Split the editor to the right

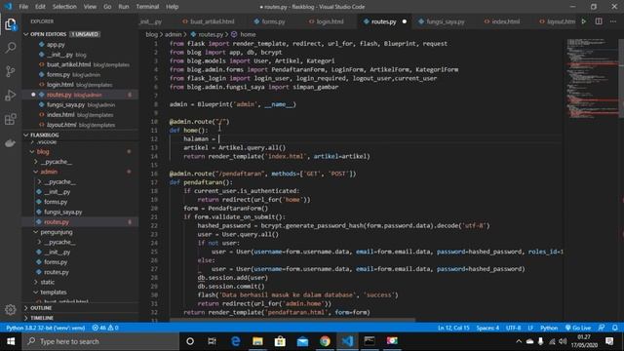point(599,21)
